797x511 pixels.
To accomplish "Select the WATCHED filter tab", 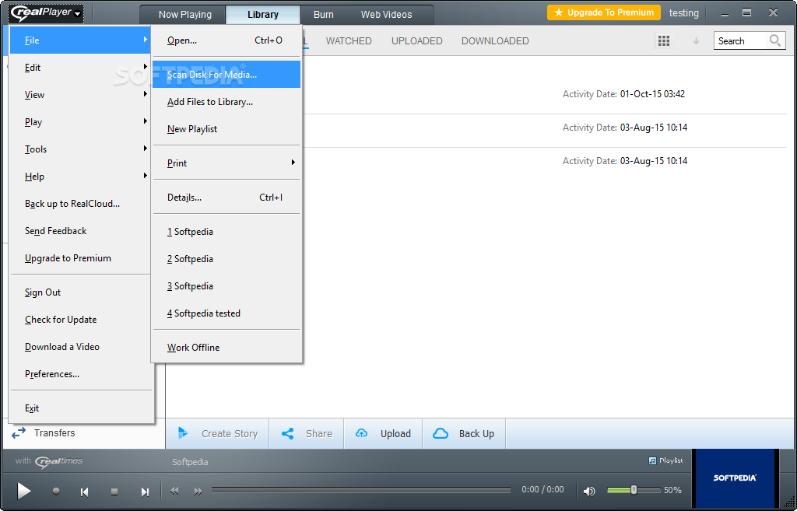I will click(x=349, y=41).
